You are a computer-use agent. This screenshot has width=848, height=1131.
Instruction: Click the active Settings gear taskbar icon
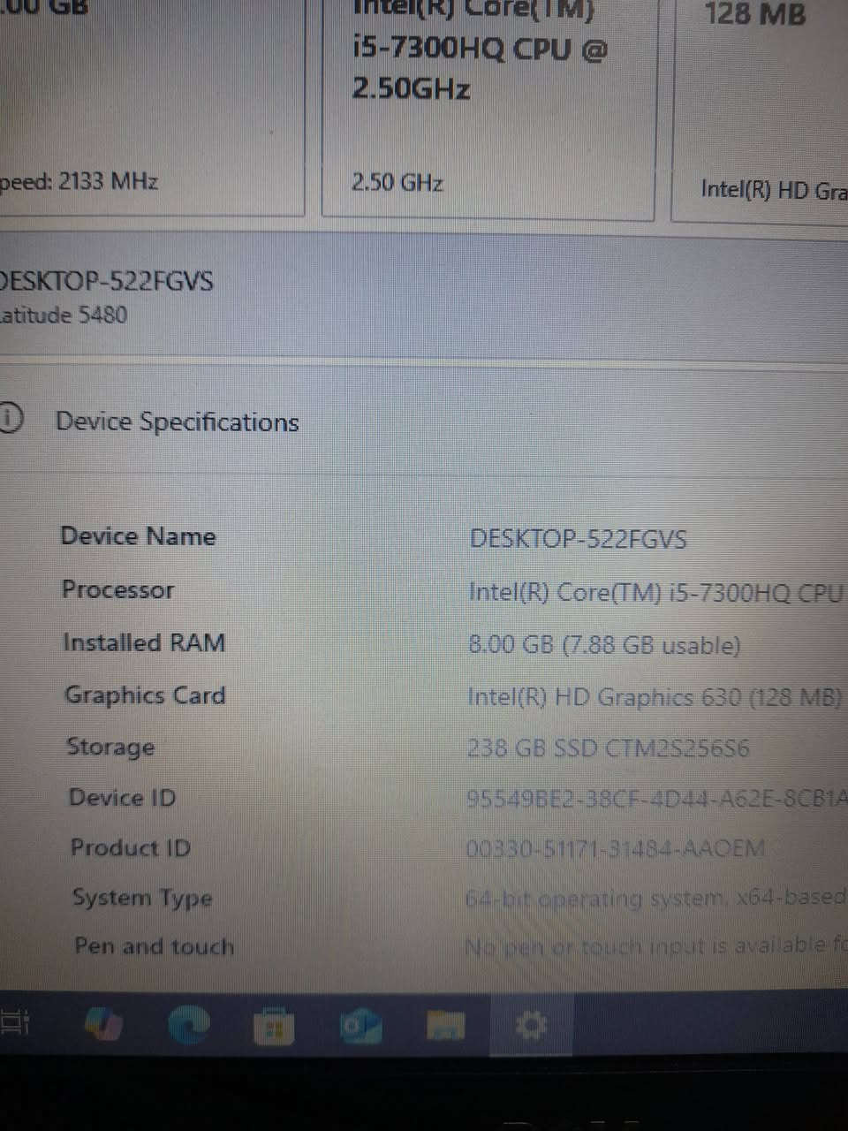click(x=531, y=1025)
